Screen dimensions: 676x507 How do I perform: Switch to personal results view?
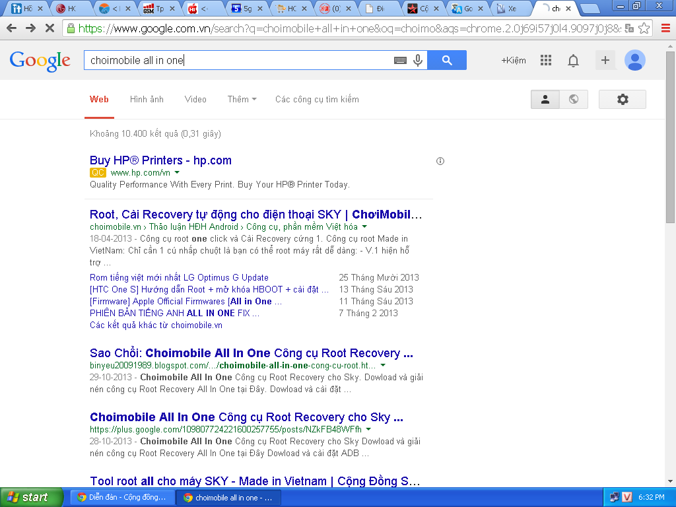(x=545, y=99)
